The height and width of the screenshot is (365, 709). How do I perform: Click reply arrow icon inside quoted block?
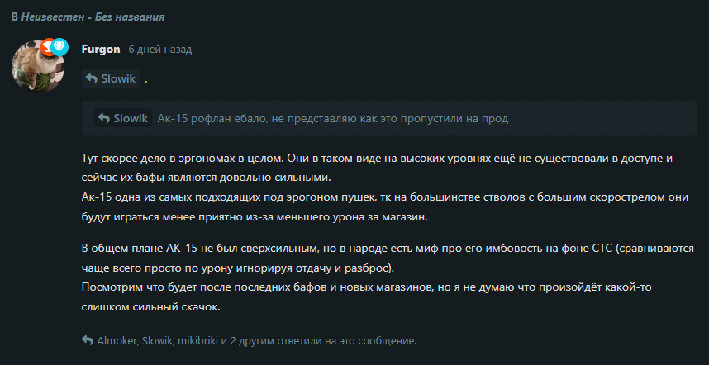(103, 118)
